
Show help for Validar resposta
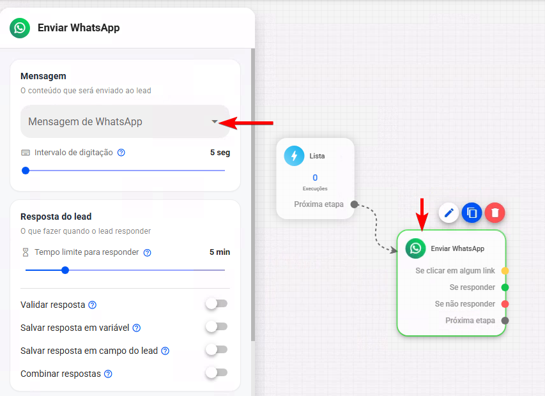click(x=93, y=305)
